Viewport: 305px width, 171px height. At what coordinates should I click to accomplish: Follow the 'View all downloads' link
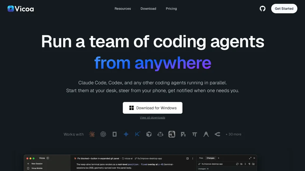click(152, 117)
